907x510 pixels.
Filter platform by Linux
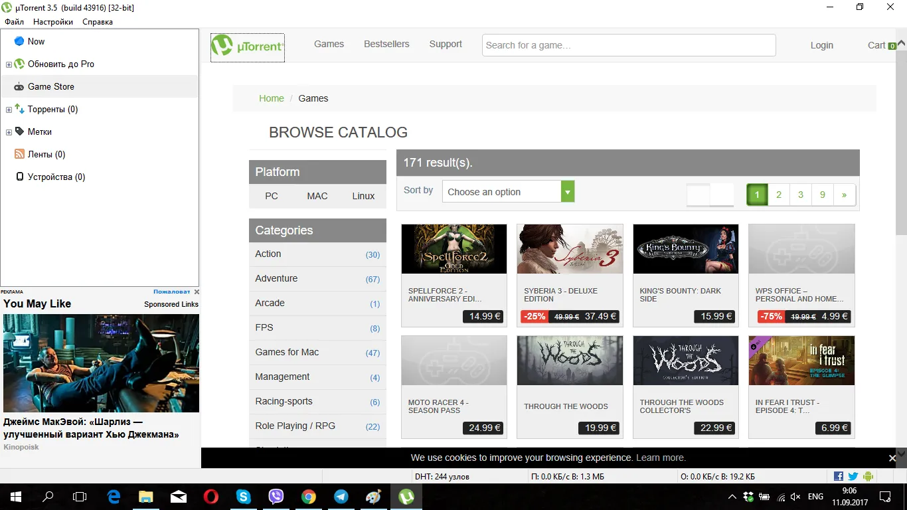(363, 196)
